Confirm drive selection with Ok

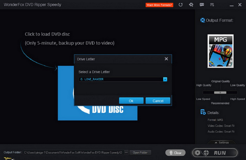[x=131, y=101]
